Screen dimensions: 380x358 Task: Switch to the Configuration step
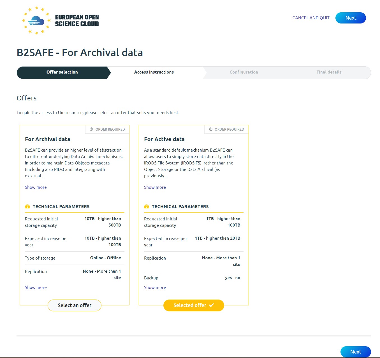click(x=244, y=72)
